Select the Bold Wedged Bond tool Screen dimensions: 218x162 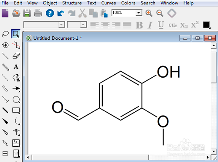[5, 121]
